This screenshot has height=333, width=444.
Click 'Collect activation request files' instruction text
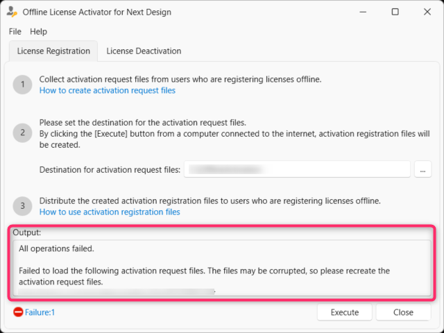tap(180, 79)
